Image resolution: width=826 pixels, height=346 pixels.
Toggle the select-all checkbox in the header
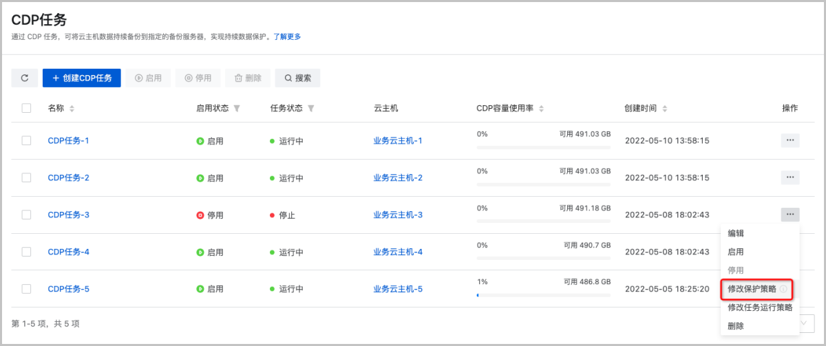tap(26, 108)
